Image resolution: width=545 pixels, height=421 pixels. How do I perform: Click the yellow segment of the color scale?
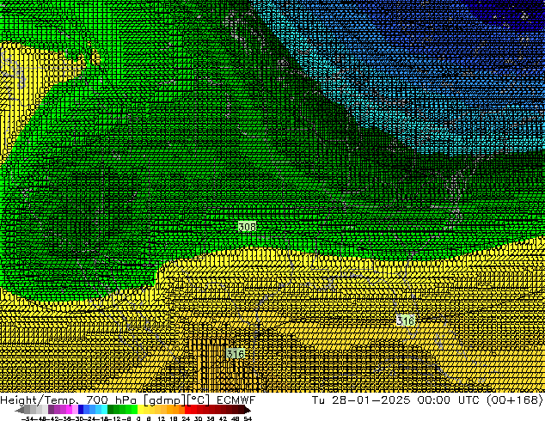click(x=140, y=410)
